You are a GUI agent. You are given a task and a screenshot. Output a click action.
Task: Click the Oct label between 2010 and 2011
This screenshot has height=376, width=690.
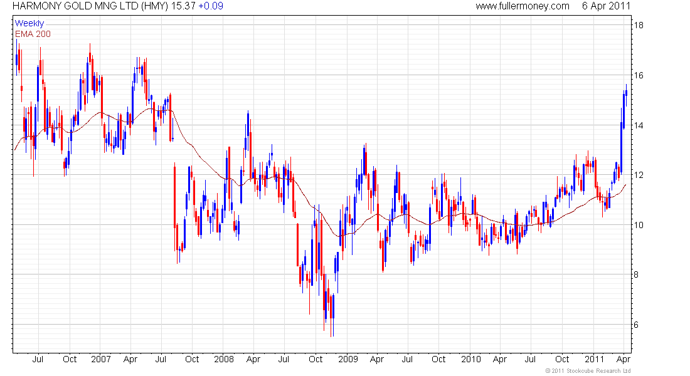[562, 359]
